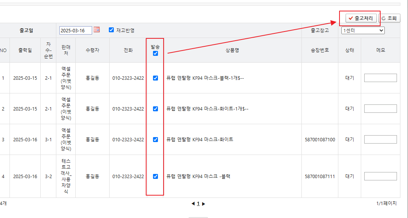
Task: Uncheck the 발송 checkbox for row 3
Action: [155, 140]
